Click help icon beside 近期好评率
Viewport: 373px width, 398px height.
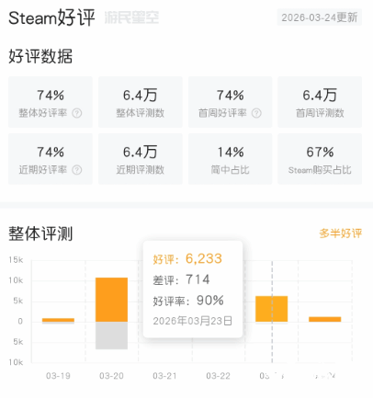coord(76,170)
